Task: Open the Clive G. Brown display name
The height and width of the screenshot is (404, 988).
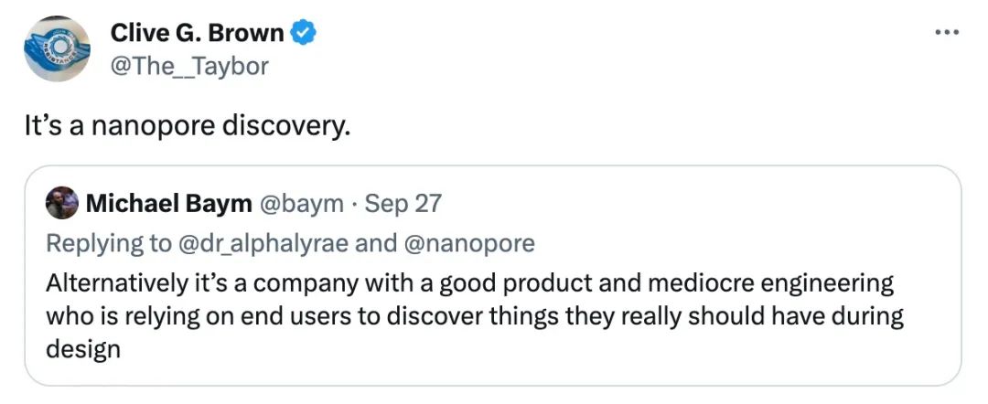Action: (199, 34)
